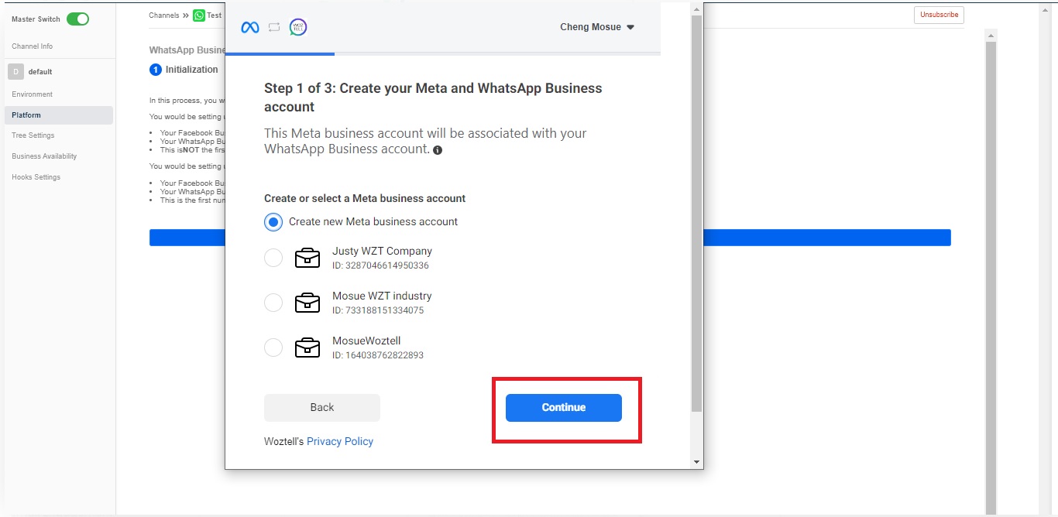Click the Back button

tap(322, 408)
